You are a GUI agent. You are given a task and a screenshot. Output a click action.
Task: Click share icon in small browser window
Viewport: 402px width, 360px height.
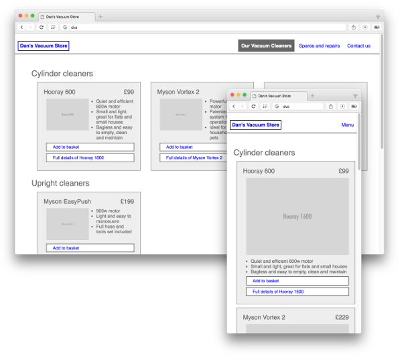(330, 106)
